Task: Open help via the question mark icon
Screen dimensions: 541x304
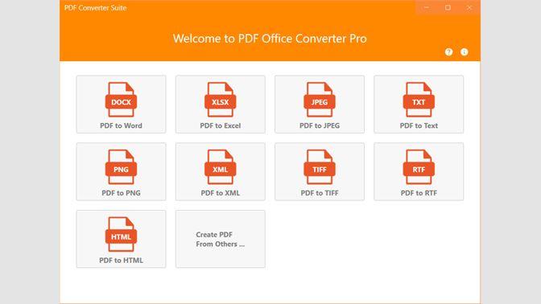Action: [x=448, y=52]
